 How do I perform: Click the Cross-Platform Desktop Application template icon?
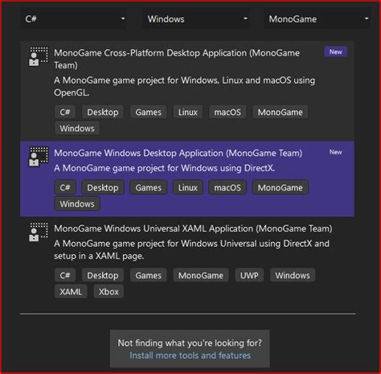(39, 56)
